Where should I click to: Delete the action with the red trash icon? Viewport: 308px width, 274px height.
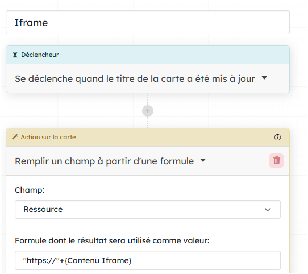point(276,160)
